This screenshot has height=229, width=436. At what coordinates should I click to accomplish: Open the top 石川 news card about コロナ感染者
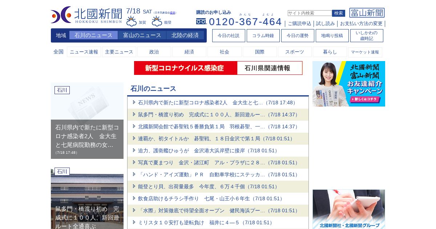[87, 121]
